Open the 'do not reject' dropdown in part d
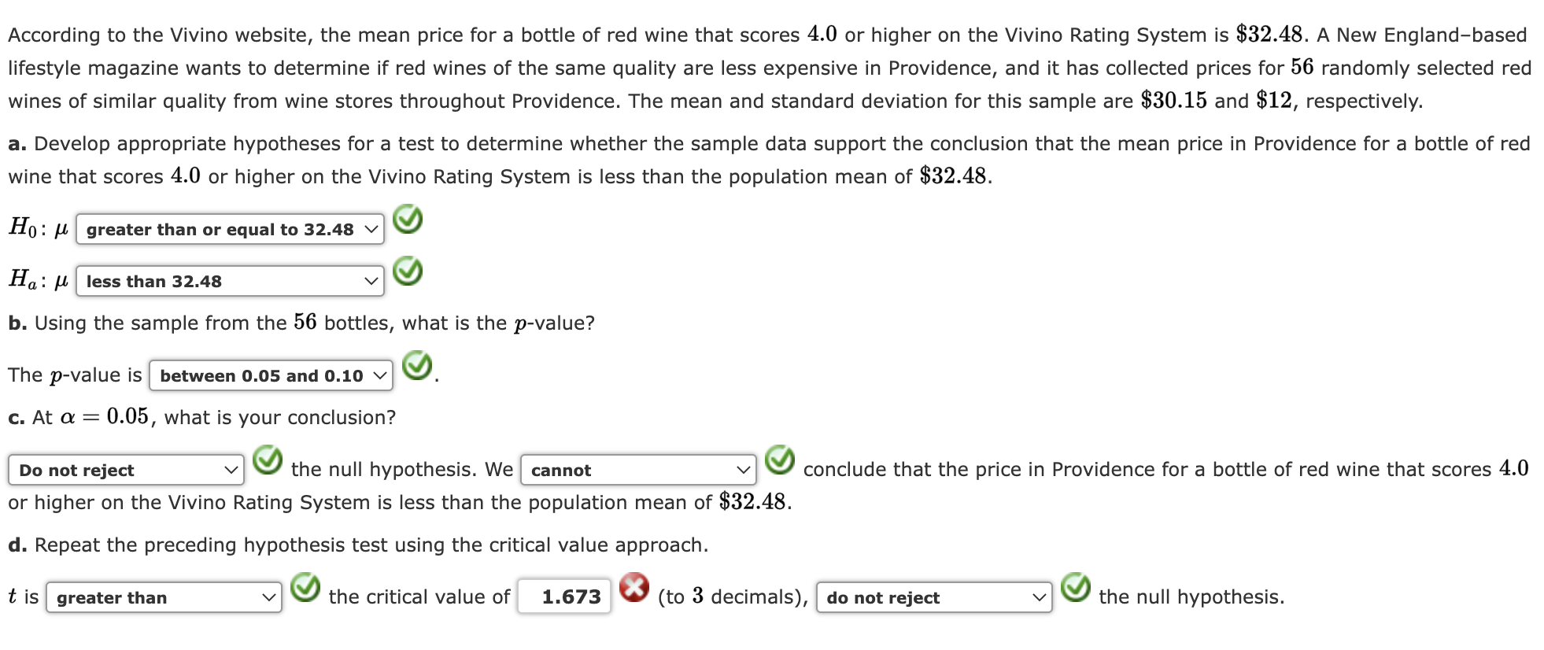The image size is (1544, 650). (x=934, y=597)
